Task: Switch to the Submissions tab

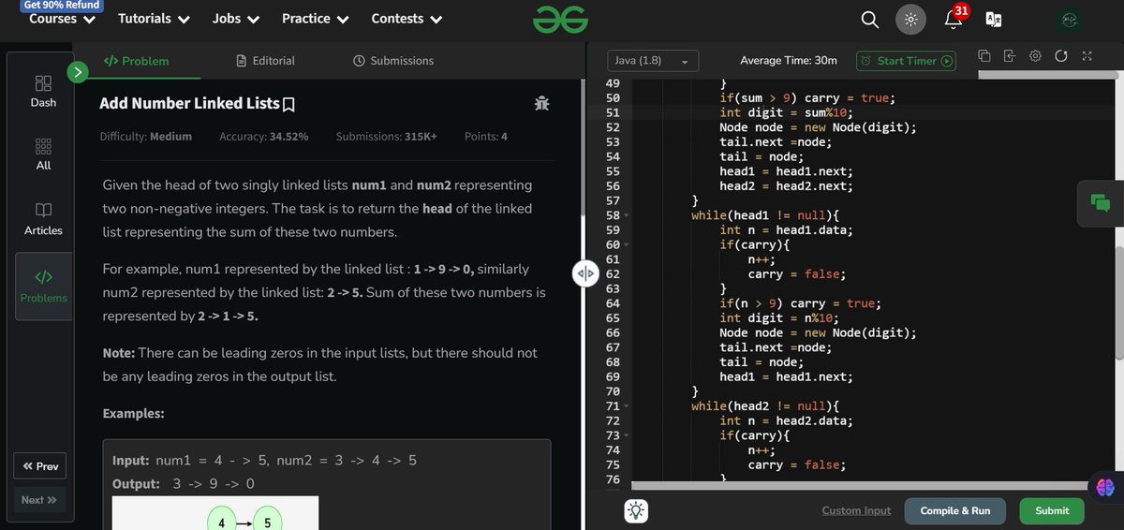Action: tap(393, 61)
